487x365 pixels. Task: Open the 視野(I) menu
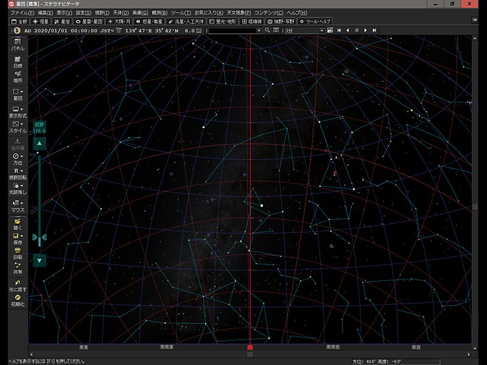[102, 13]
